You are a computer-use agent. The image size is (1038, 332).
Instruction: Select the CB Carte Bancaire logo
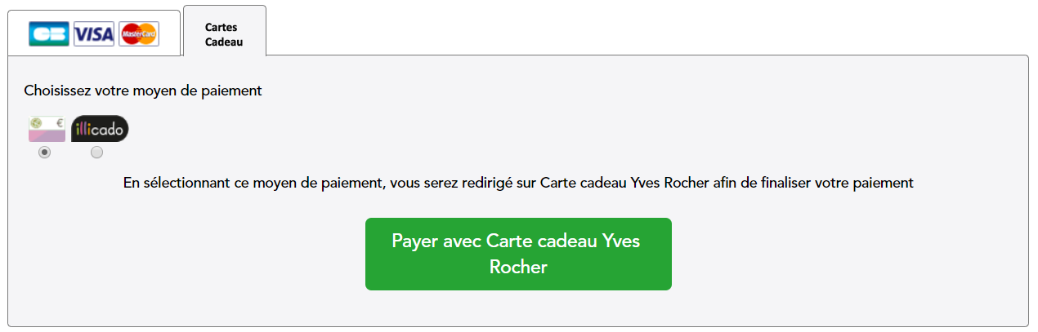(x=49, y=34)
